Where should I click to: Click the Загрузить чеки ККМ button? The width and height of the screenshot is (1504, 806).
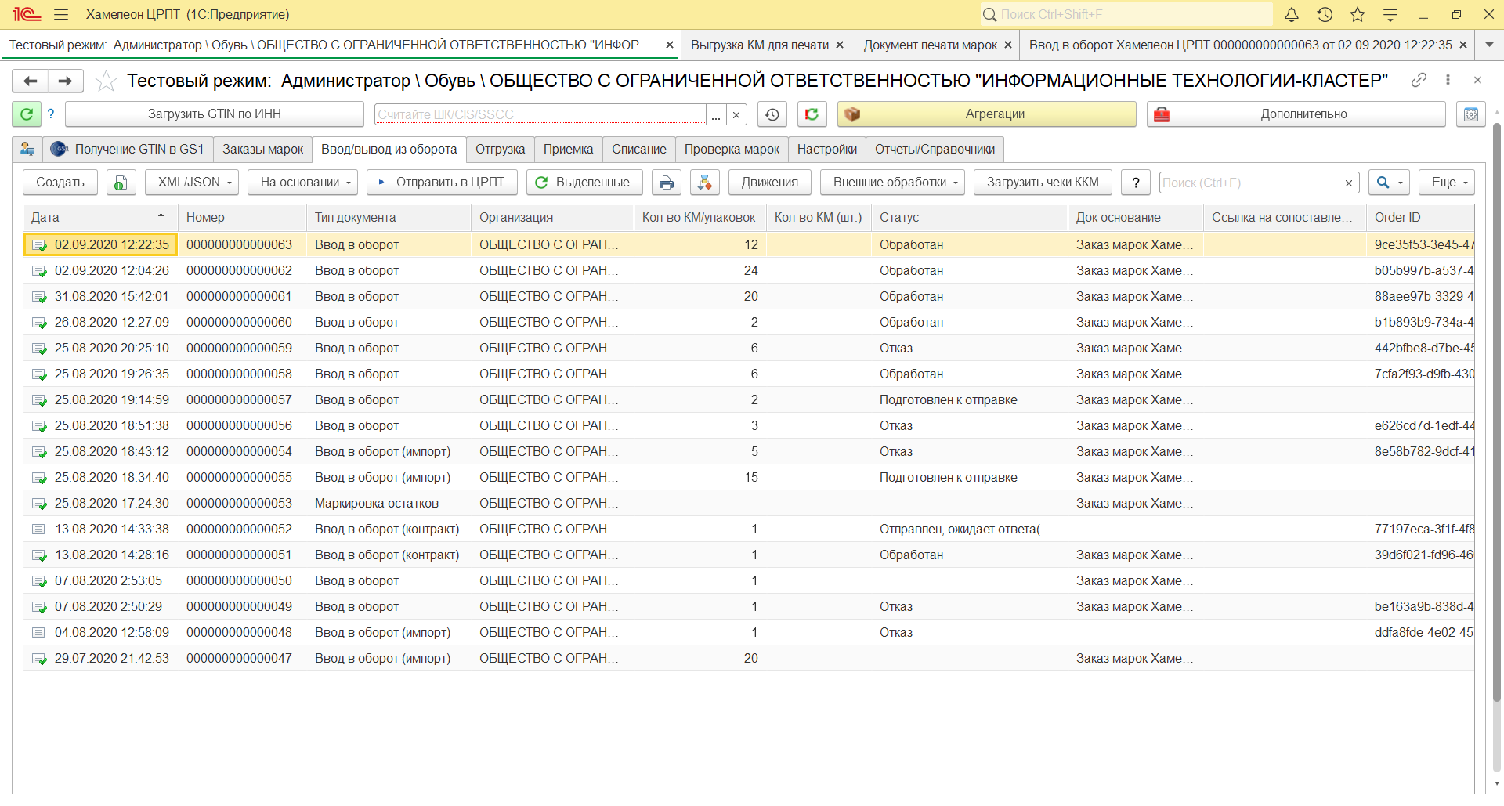1042,183
